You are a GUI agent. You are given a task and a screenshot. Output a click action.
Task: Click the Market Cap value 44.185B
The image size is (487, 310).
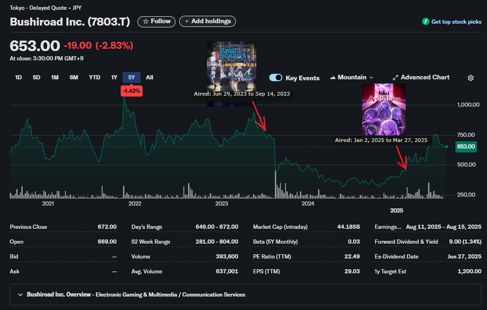click(x=349, y=227)
